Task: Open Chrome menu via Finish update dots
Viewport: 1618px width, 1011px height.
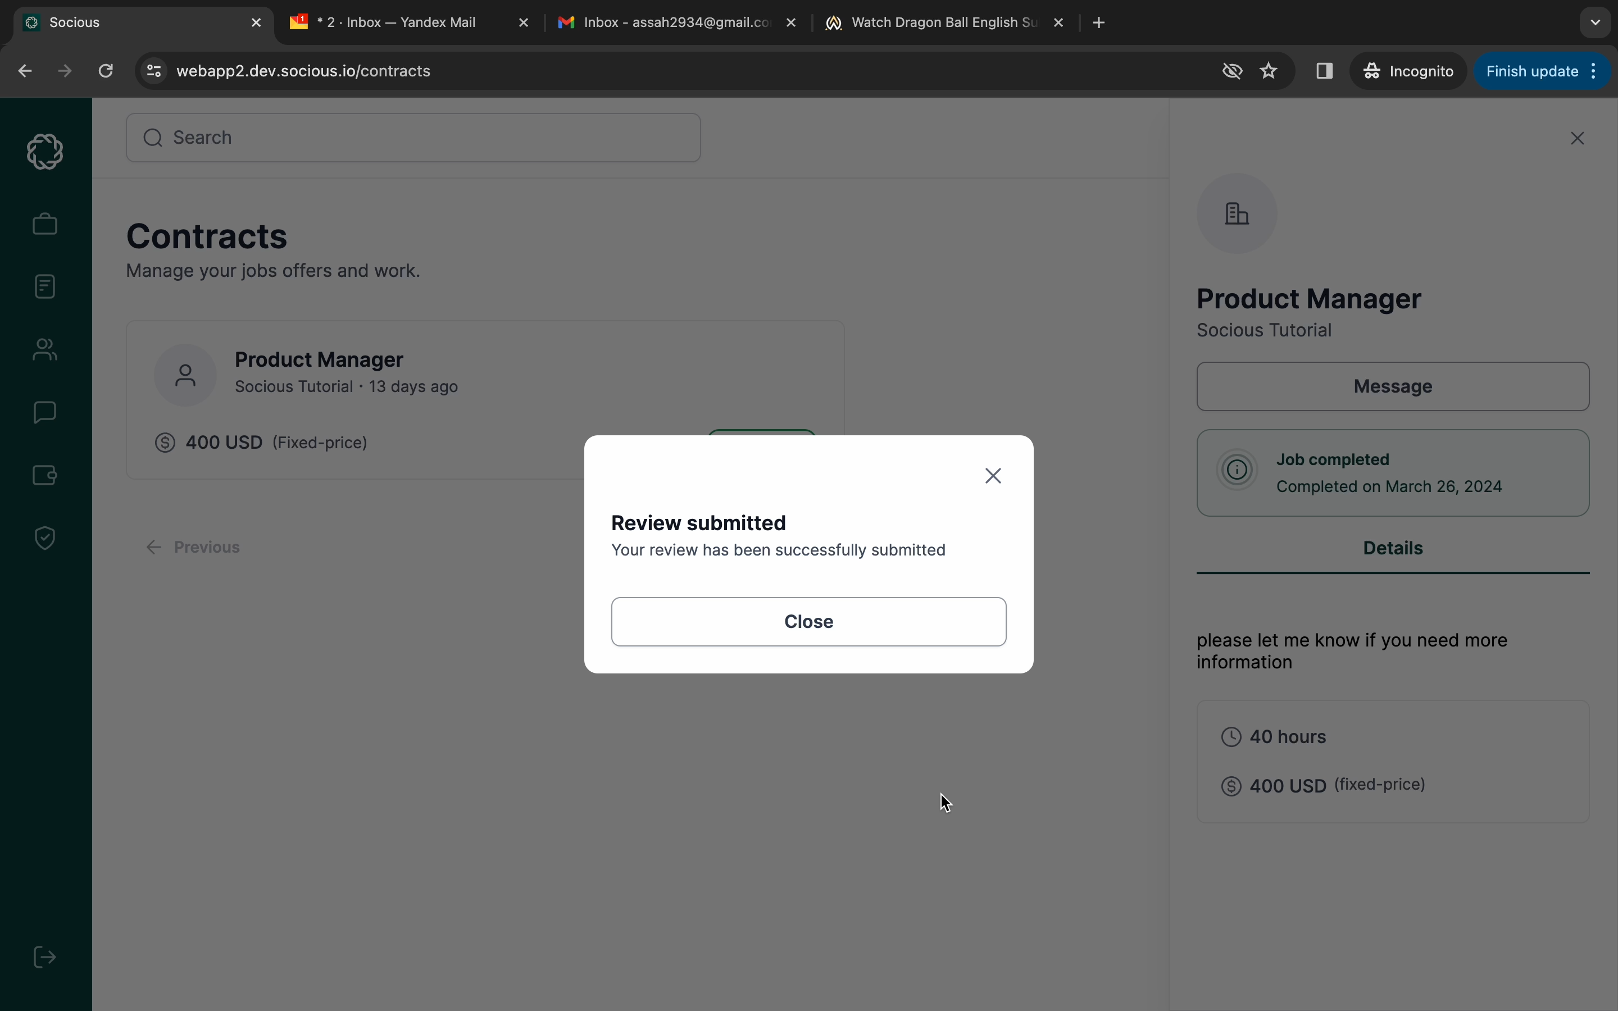Action: tap(1594, 71)
